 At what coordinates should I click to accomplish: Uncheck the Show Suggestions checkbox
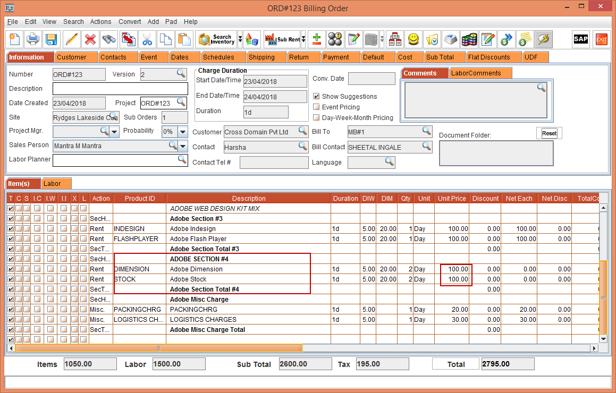coord(317,97)
